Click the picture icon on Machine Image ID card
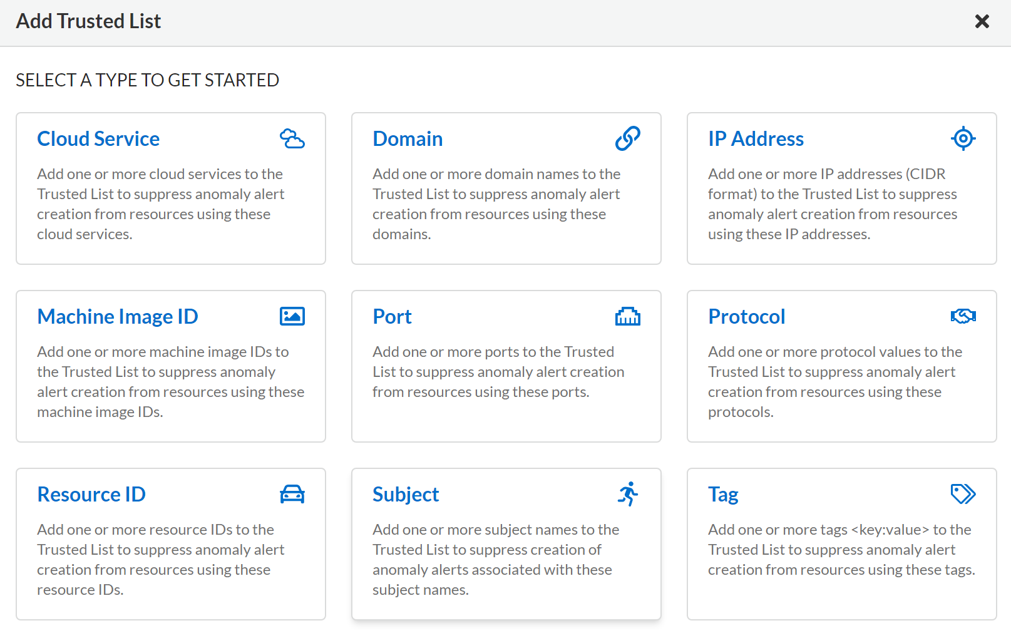 (292, 316)
